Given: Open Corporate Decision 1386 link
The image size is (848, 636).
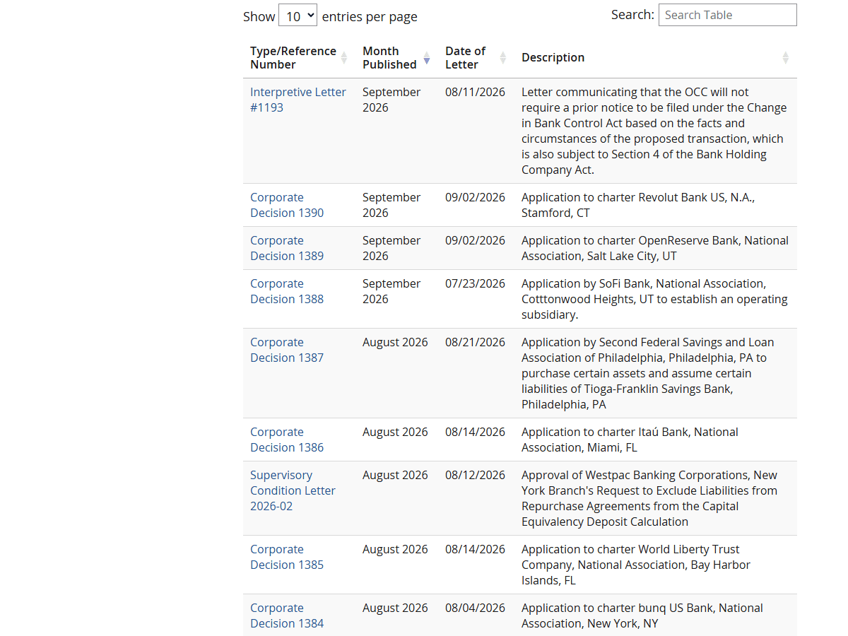Looking at the screenshot, I should [x=287, y=440].
